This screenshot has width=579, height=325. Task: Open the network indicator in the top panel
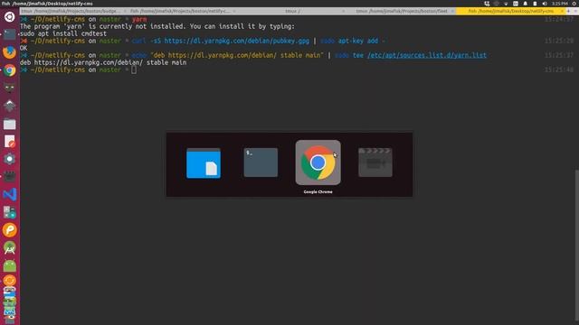[506, 4]
